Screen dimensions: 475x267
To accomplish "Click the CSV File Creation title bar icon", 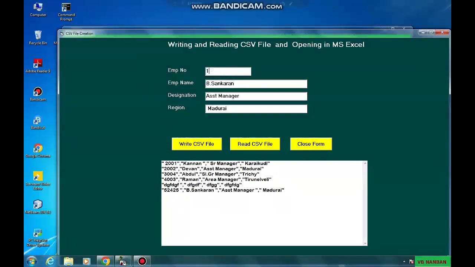I will (x=62, y=33).
